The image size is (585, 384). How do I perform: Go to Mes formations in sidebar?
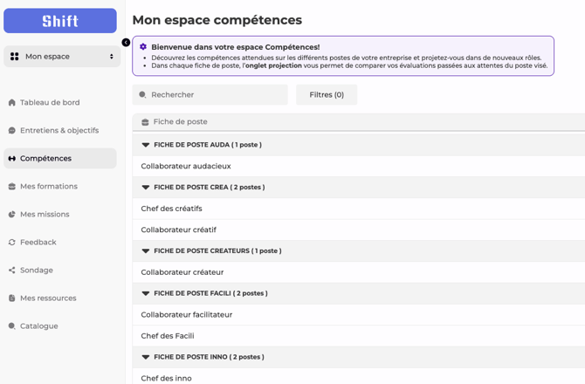tap(49, 187)
